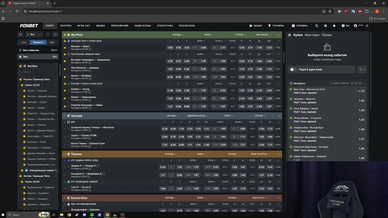The image size is (388, 218).
Task: Open Лотереи in top menu
Action: (66, 26)
